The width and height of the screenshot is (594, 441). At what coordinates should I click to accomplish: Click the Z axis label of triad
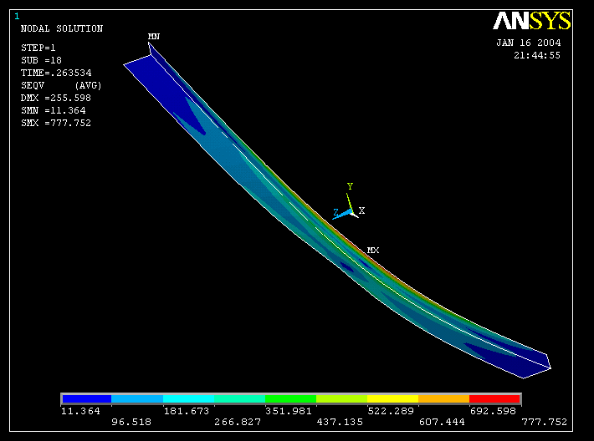(335, 212)
